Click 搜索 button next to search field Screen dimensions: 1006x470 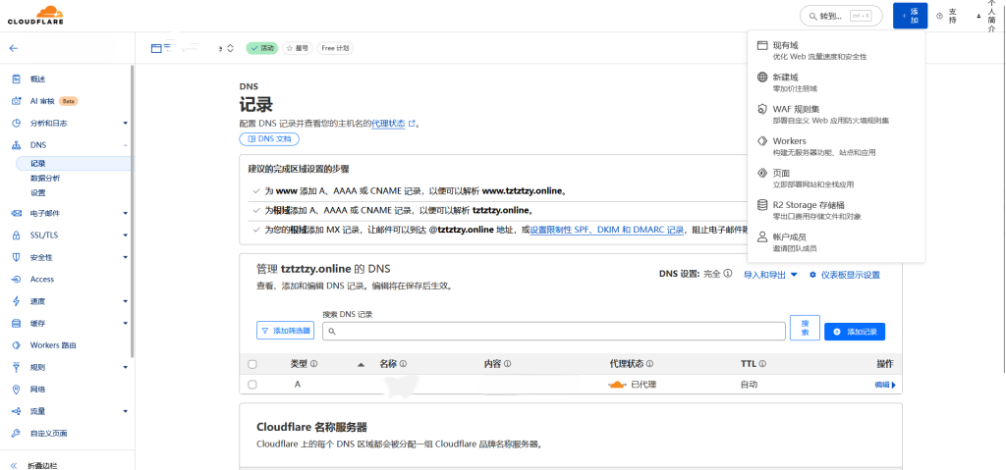tap(805, 327)
